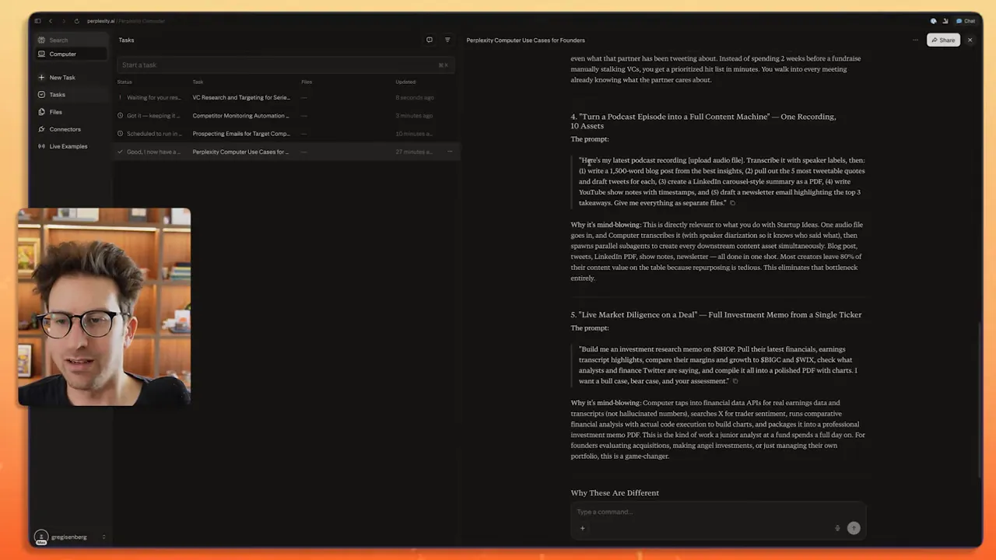Open Connectors in the sidebar
Viewport: 996px width, 560px height.
pyautogui.click(x=72, y=129)
